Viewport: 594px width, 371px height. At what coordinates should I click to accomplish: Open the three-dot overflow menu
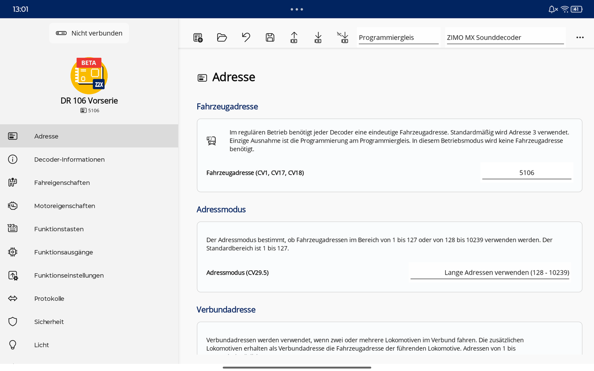[x=580, y=38]
